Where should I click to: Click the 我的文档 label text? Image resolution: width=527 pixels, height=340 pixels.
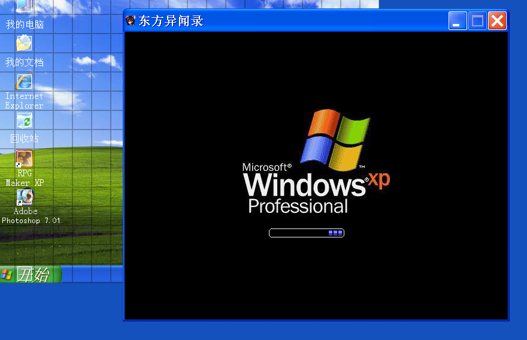click(x=24, y=62)
